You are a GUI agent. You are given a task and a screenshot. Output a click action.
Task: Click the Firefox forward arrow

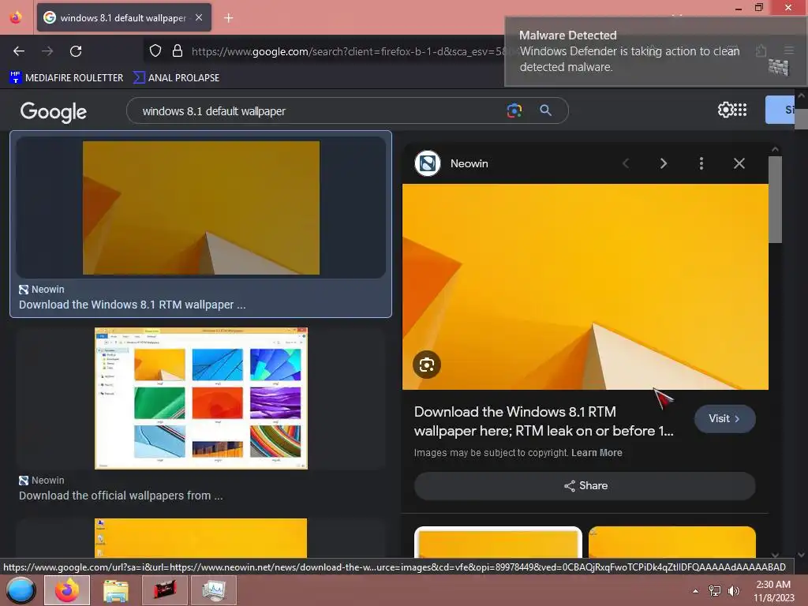click(47, 51)
